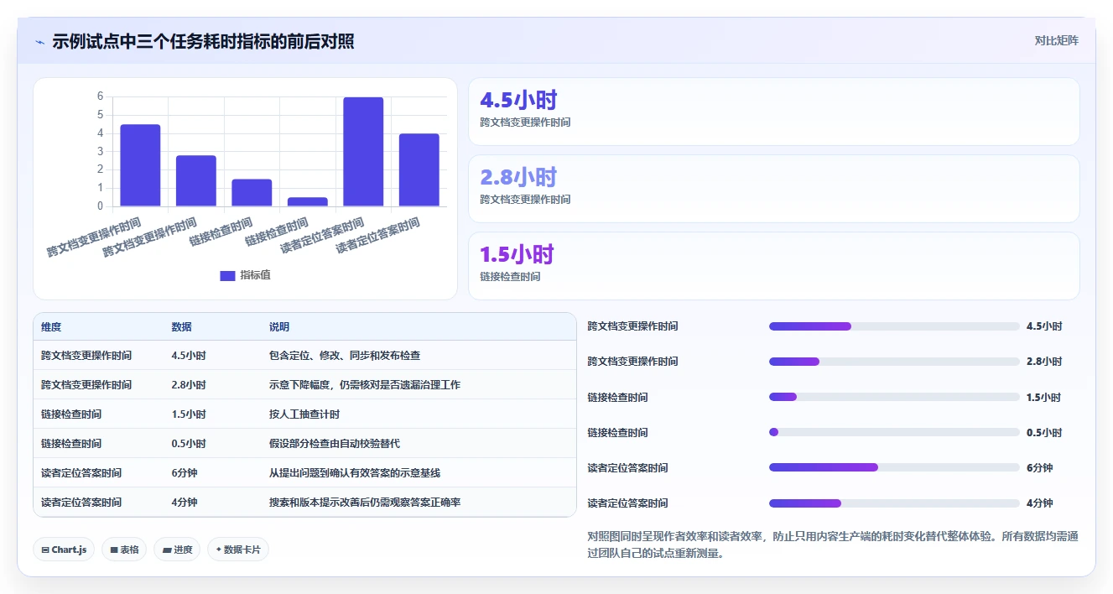Click the lightning icon beside the header title
Viewport: 1113px width, 594px height.
(x=39, y=41)
